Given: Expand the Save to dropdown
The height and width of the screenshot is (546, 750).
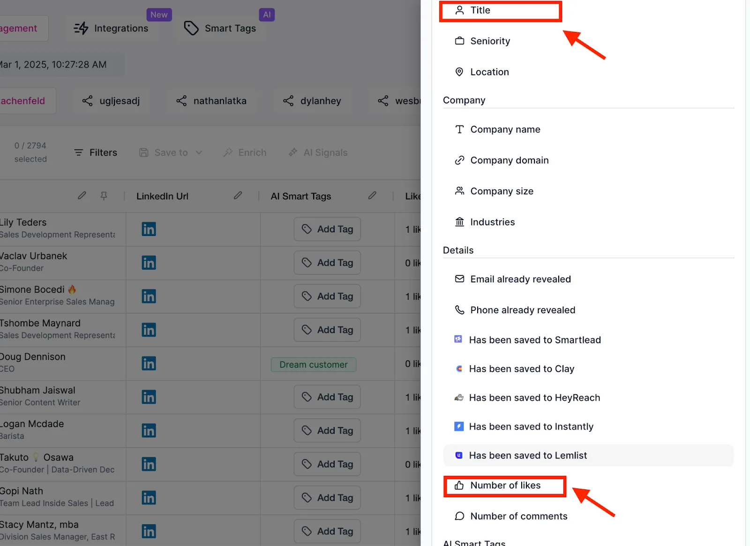Looking at the screenshot, I should coord(171,153).
